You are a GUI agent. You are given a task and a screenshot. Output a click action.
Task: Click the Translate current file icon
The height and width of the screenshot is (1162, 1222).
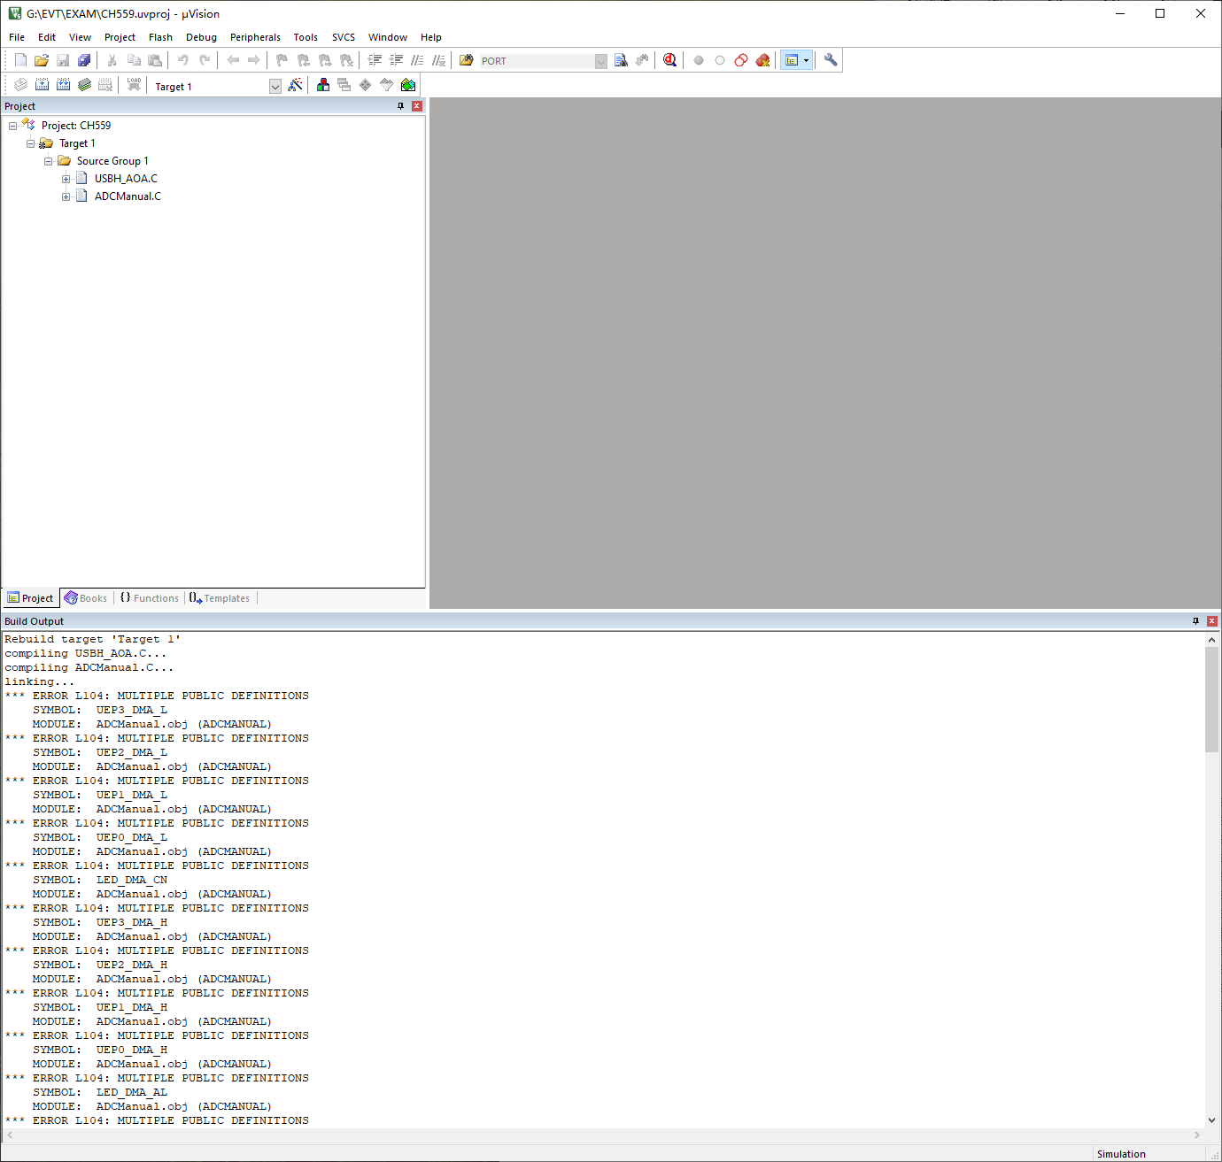point(20,85)
